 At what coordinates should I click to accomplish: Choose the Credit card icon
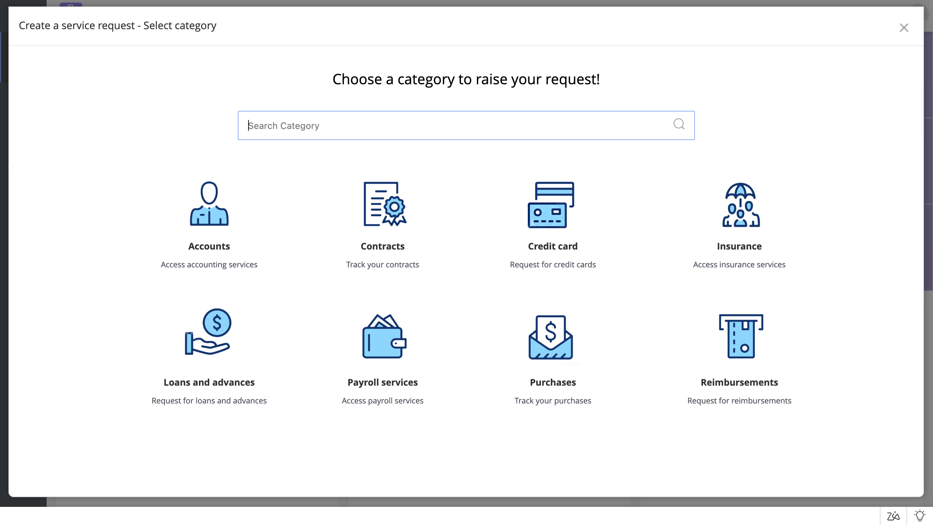[x=551, y=205]
